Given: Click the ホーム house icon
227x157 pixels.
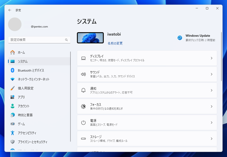Looking at the screenshot, I should (x=12, y=52).
